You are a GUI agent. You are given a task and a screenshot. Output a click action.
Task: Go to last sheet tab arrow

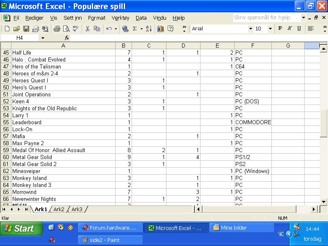coord(26,209)
